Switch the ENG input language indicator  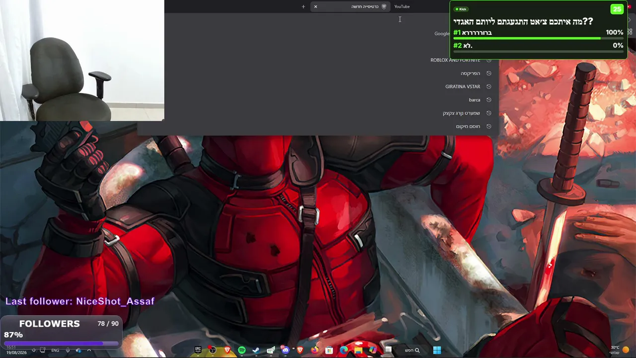[x=55, y=350]
